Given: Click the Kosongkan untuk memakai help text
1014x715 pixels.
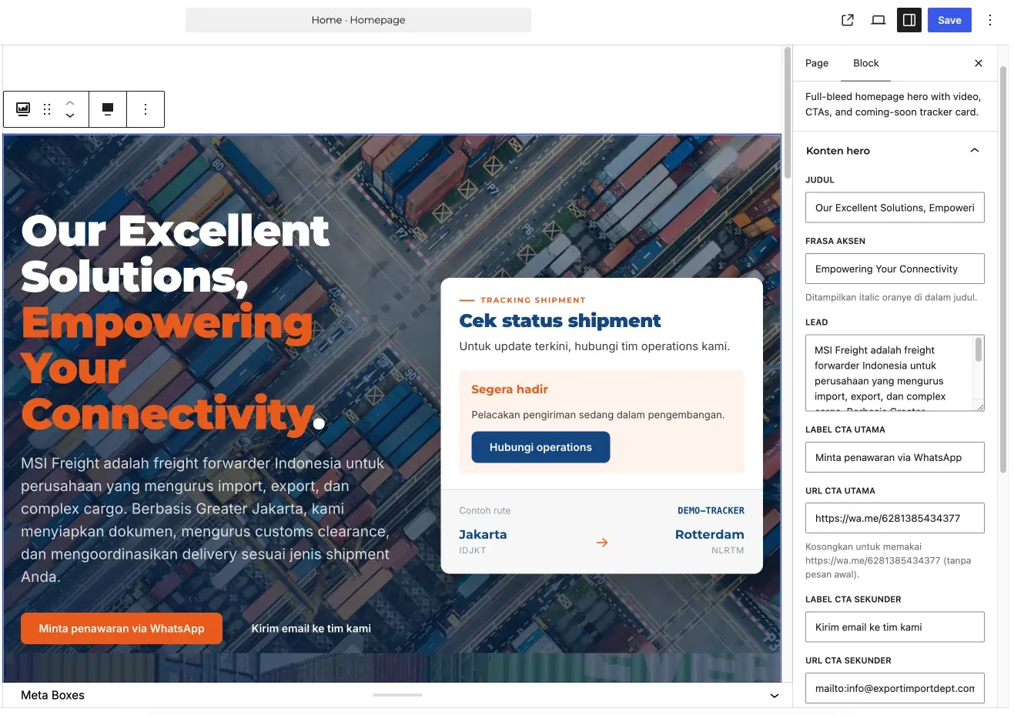Looking at the screenshot, I should click(x=889, y=560).
